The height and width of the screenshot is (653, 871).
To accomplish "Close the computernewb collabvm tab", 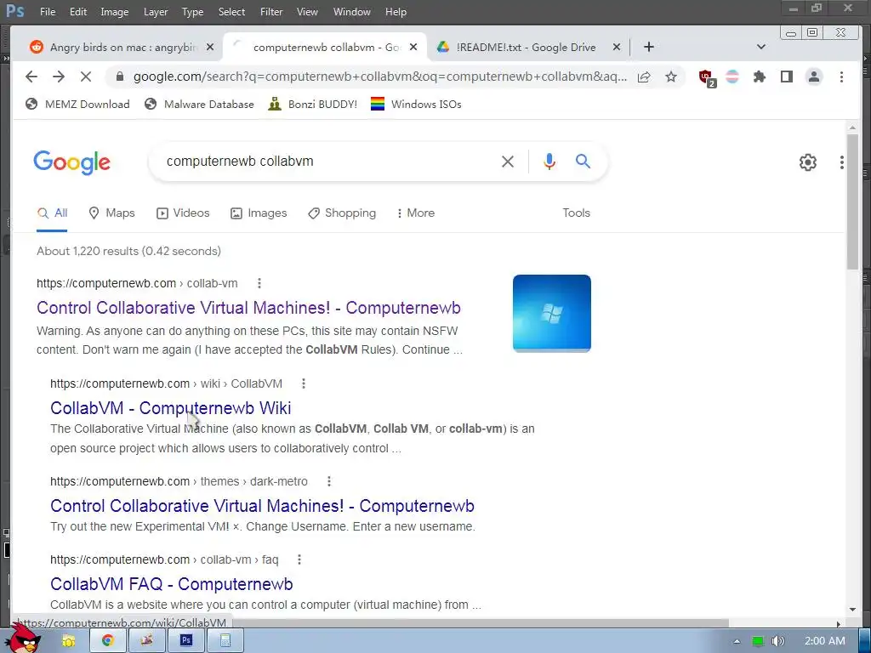I will click(413, 48).
